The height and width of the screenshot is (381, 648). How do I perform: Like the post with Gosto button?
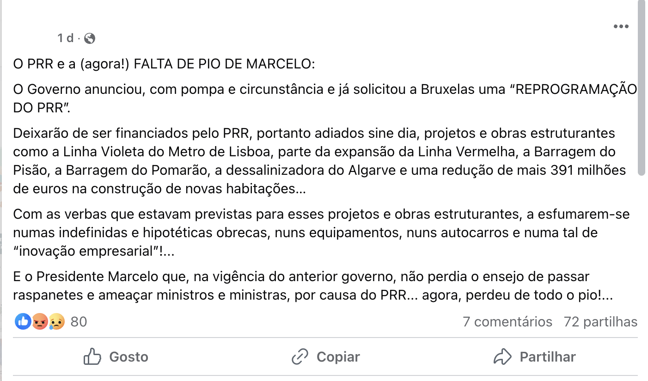point(116,356)
